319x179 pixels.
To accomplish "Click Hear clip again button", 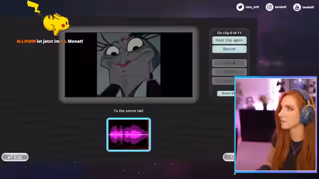I will [229, 40].
